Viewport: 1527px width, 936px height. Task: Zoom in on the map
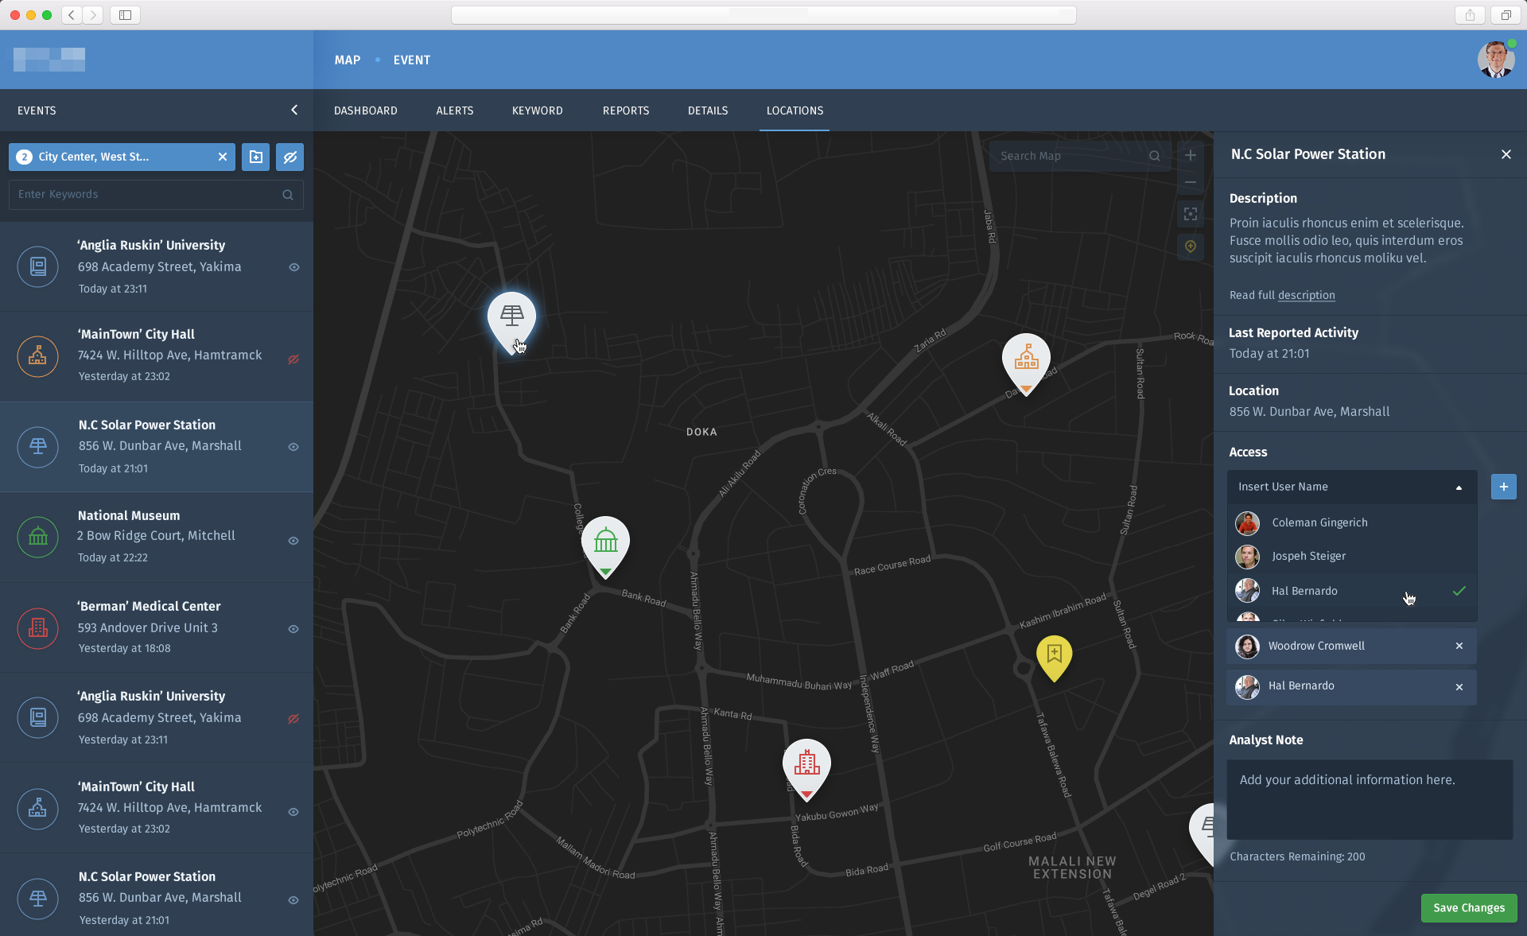1190,155
